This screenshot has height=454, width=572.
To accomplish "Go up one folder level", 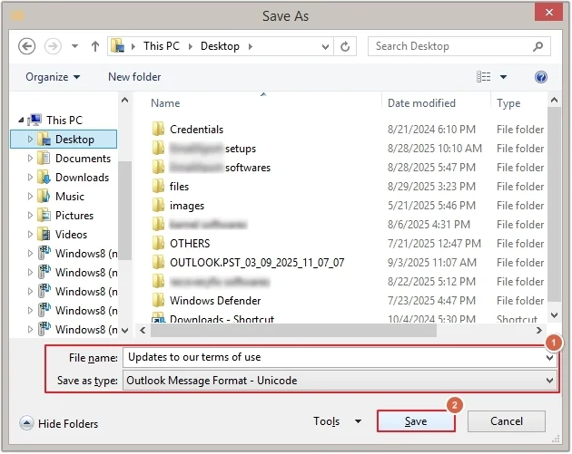I will click(x=95, y=46).
